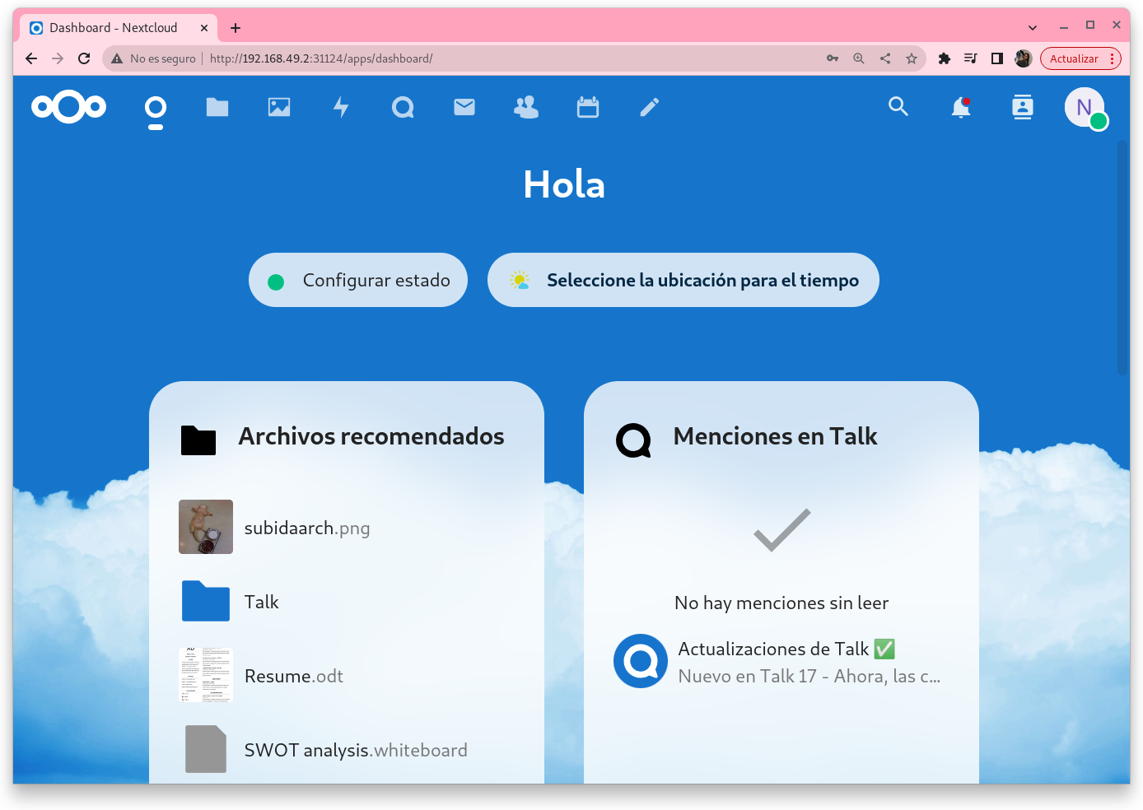Click the search magnifier in Nextcloud header
This screenshot has width=1143, height=810.
(898, 107)
